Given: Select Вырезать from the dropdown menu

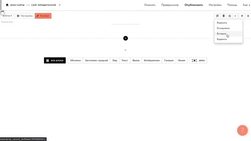Looking at the screenshot, I should click(x=228, y=23).
